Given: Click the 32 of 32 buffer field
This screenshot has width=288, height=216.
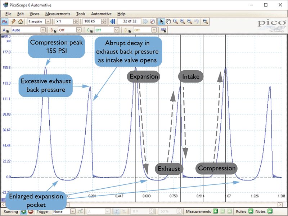Looking at the screenshot, I should pyautogui.click(x=130, y=21).
